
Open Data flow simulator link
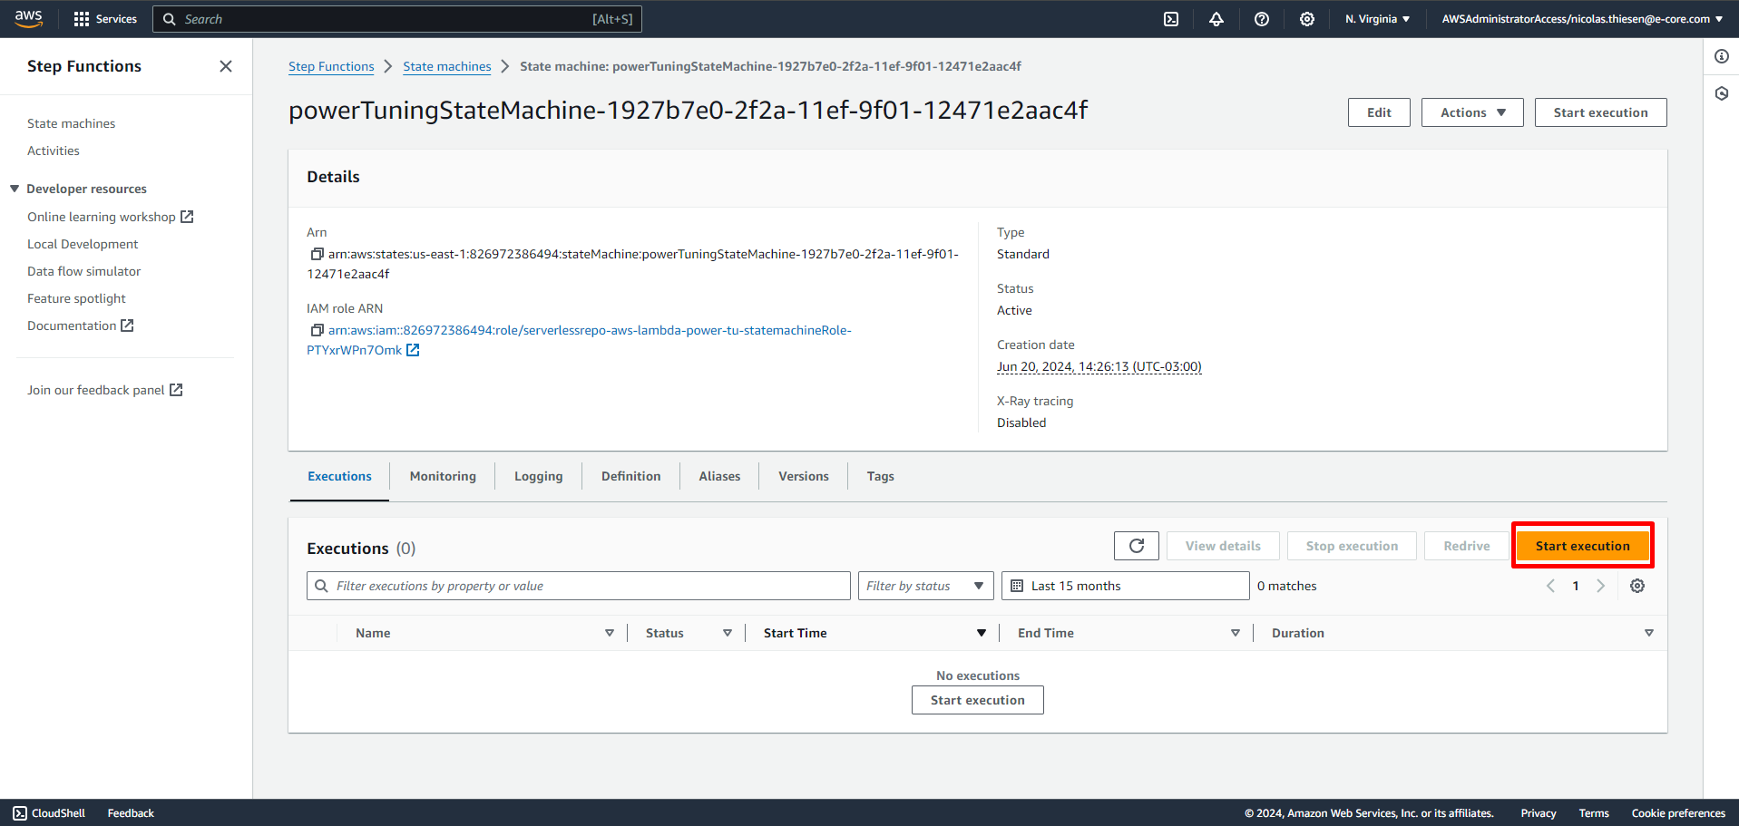pos(84,271)
